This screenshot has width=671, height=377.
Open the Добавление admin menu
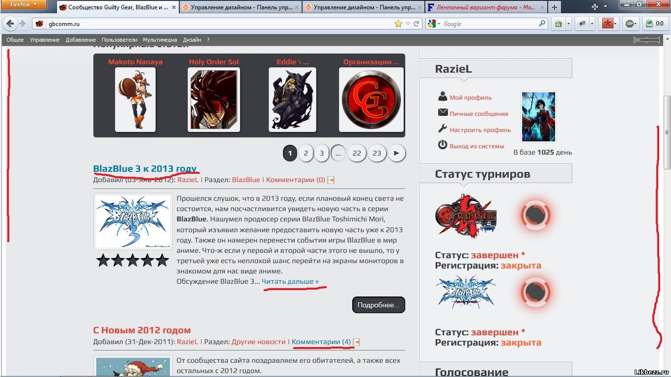click(x=81, y=40)
